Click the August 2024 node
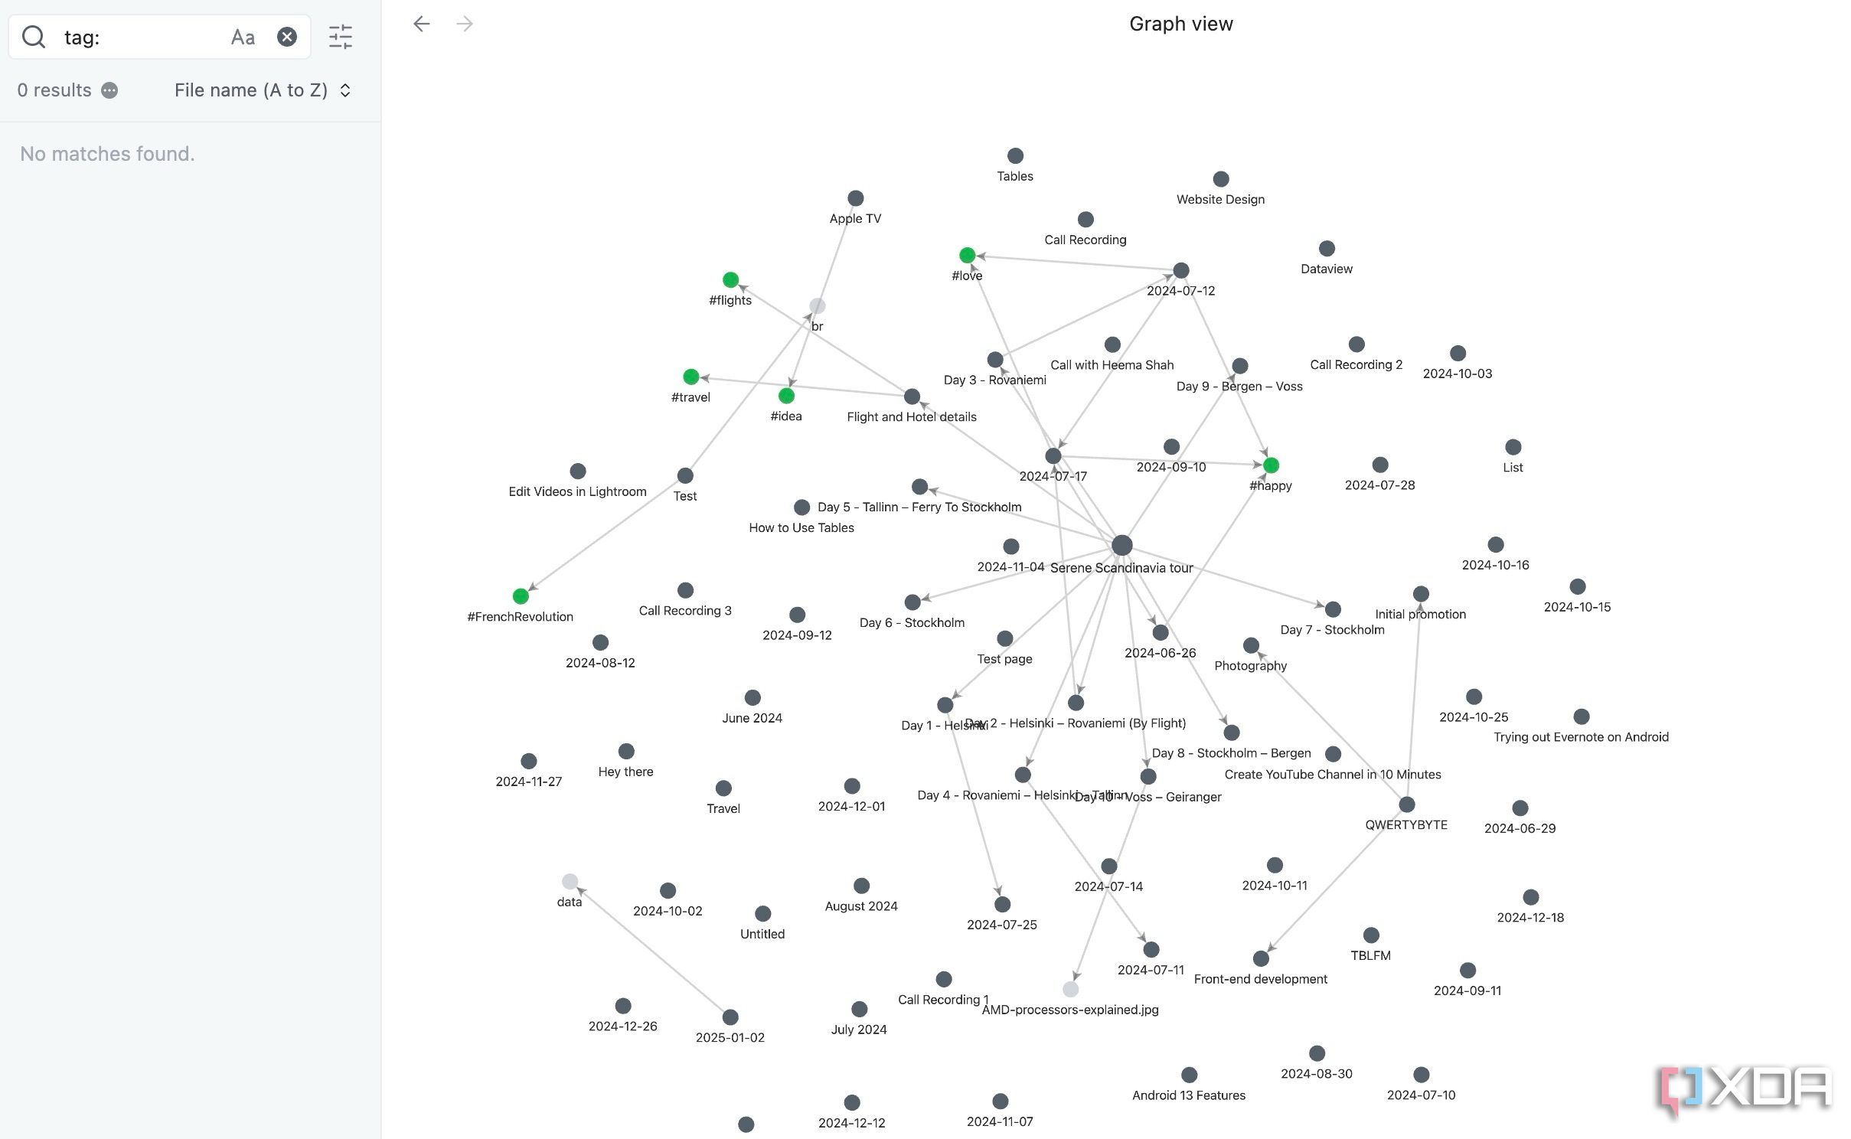Image resolution: width=1851 pixels, height=1139 pixels. point(861,886)
